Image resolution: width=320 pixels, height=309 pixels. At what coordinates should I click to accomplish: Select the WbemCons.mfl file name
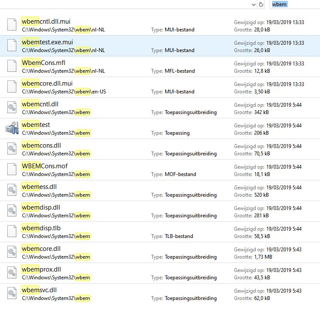point(43,63)
